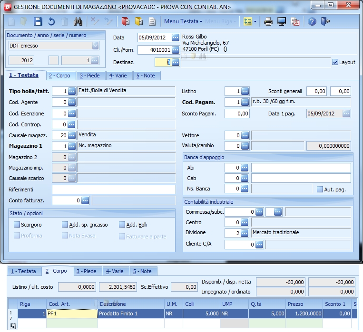The width and height of the screenshot is (363, 332).
Task: Select the PF1 article code cell
Action: pos(71,313)
